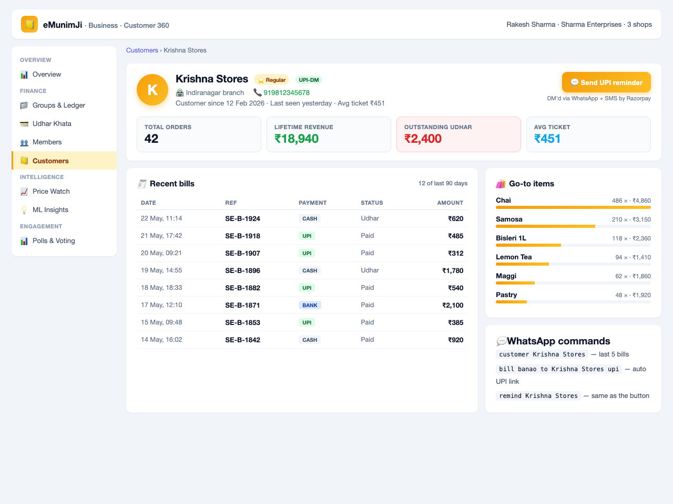Call phone number 919812345678
673x504 pixels.
coord(287,92)
